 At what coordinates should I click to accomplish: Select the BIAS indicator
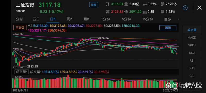192,68
